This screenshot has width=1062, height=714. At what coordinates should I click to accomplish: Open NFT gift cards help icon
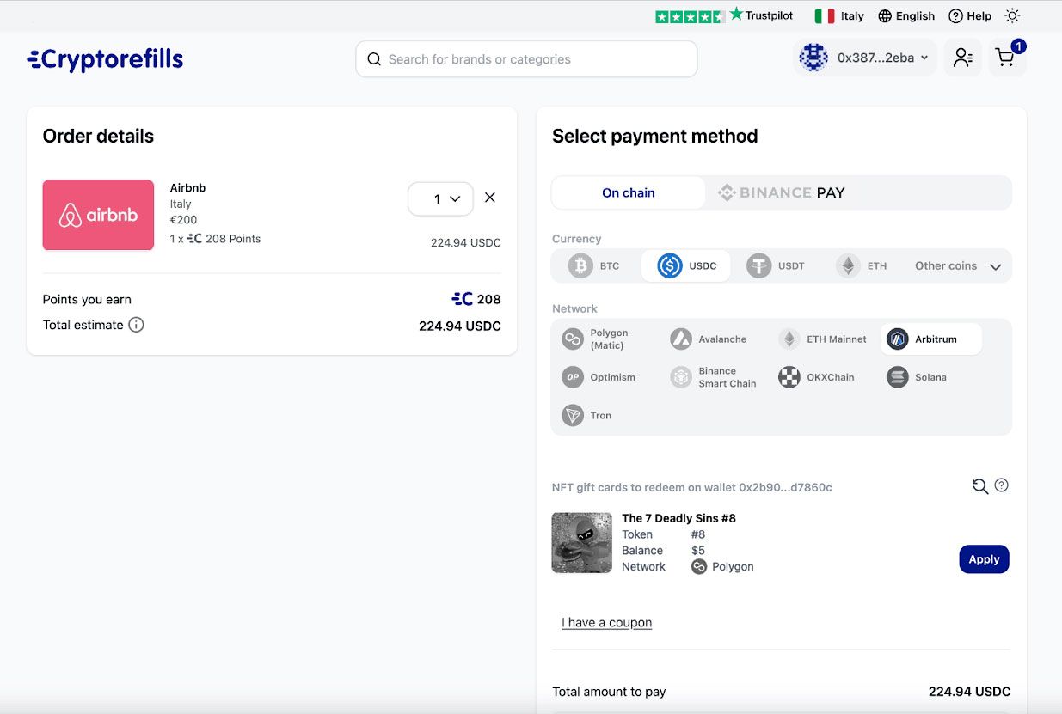tap(1001, 485)
